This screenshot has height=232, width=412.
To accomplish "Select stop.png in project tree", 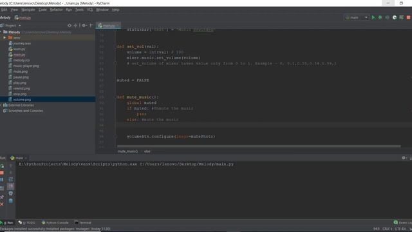I will (17, 94).
